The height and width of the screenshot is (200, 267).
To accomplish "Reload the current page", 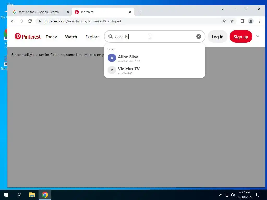I will coord(30,21).
